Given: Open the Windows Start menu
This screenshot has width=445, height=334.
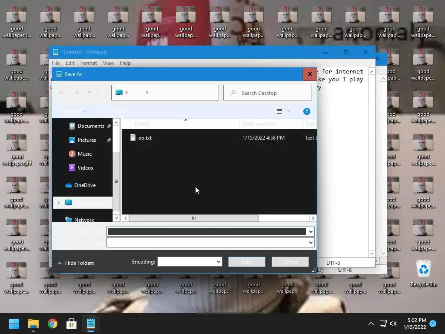Looking at the screenshot, I should tap(14, 324).
